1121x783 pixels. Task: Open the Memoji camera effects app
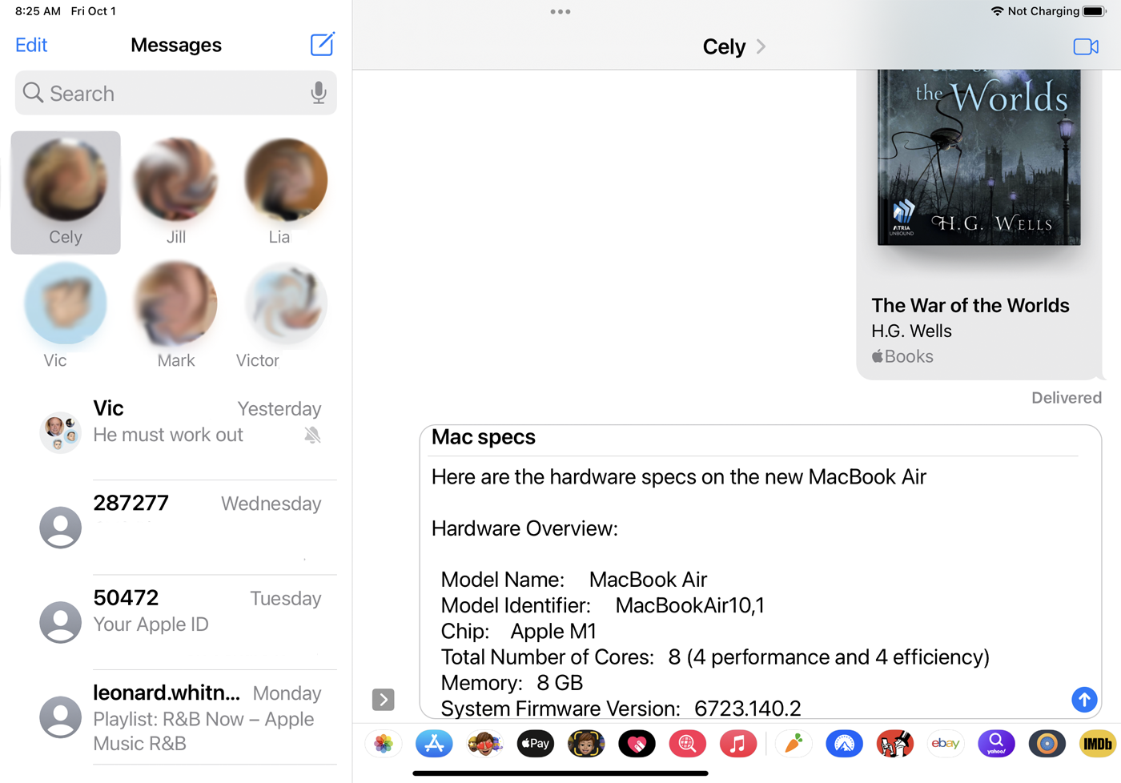tap(586, 744)
